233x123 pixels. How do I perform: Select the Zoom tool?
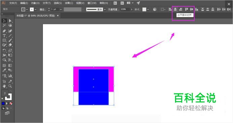point(10,86)
